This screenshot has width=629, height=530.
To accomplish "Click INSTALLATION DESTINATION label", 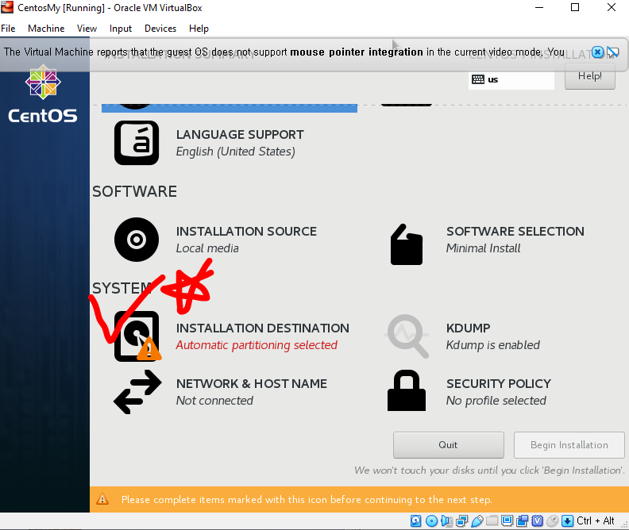I will tap(262, 328).
